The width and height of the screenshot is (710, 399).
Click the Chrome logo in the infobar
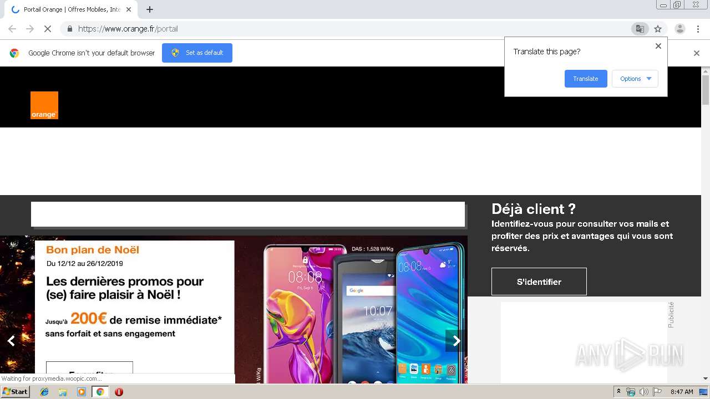tap(14, 53)
